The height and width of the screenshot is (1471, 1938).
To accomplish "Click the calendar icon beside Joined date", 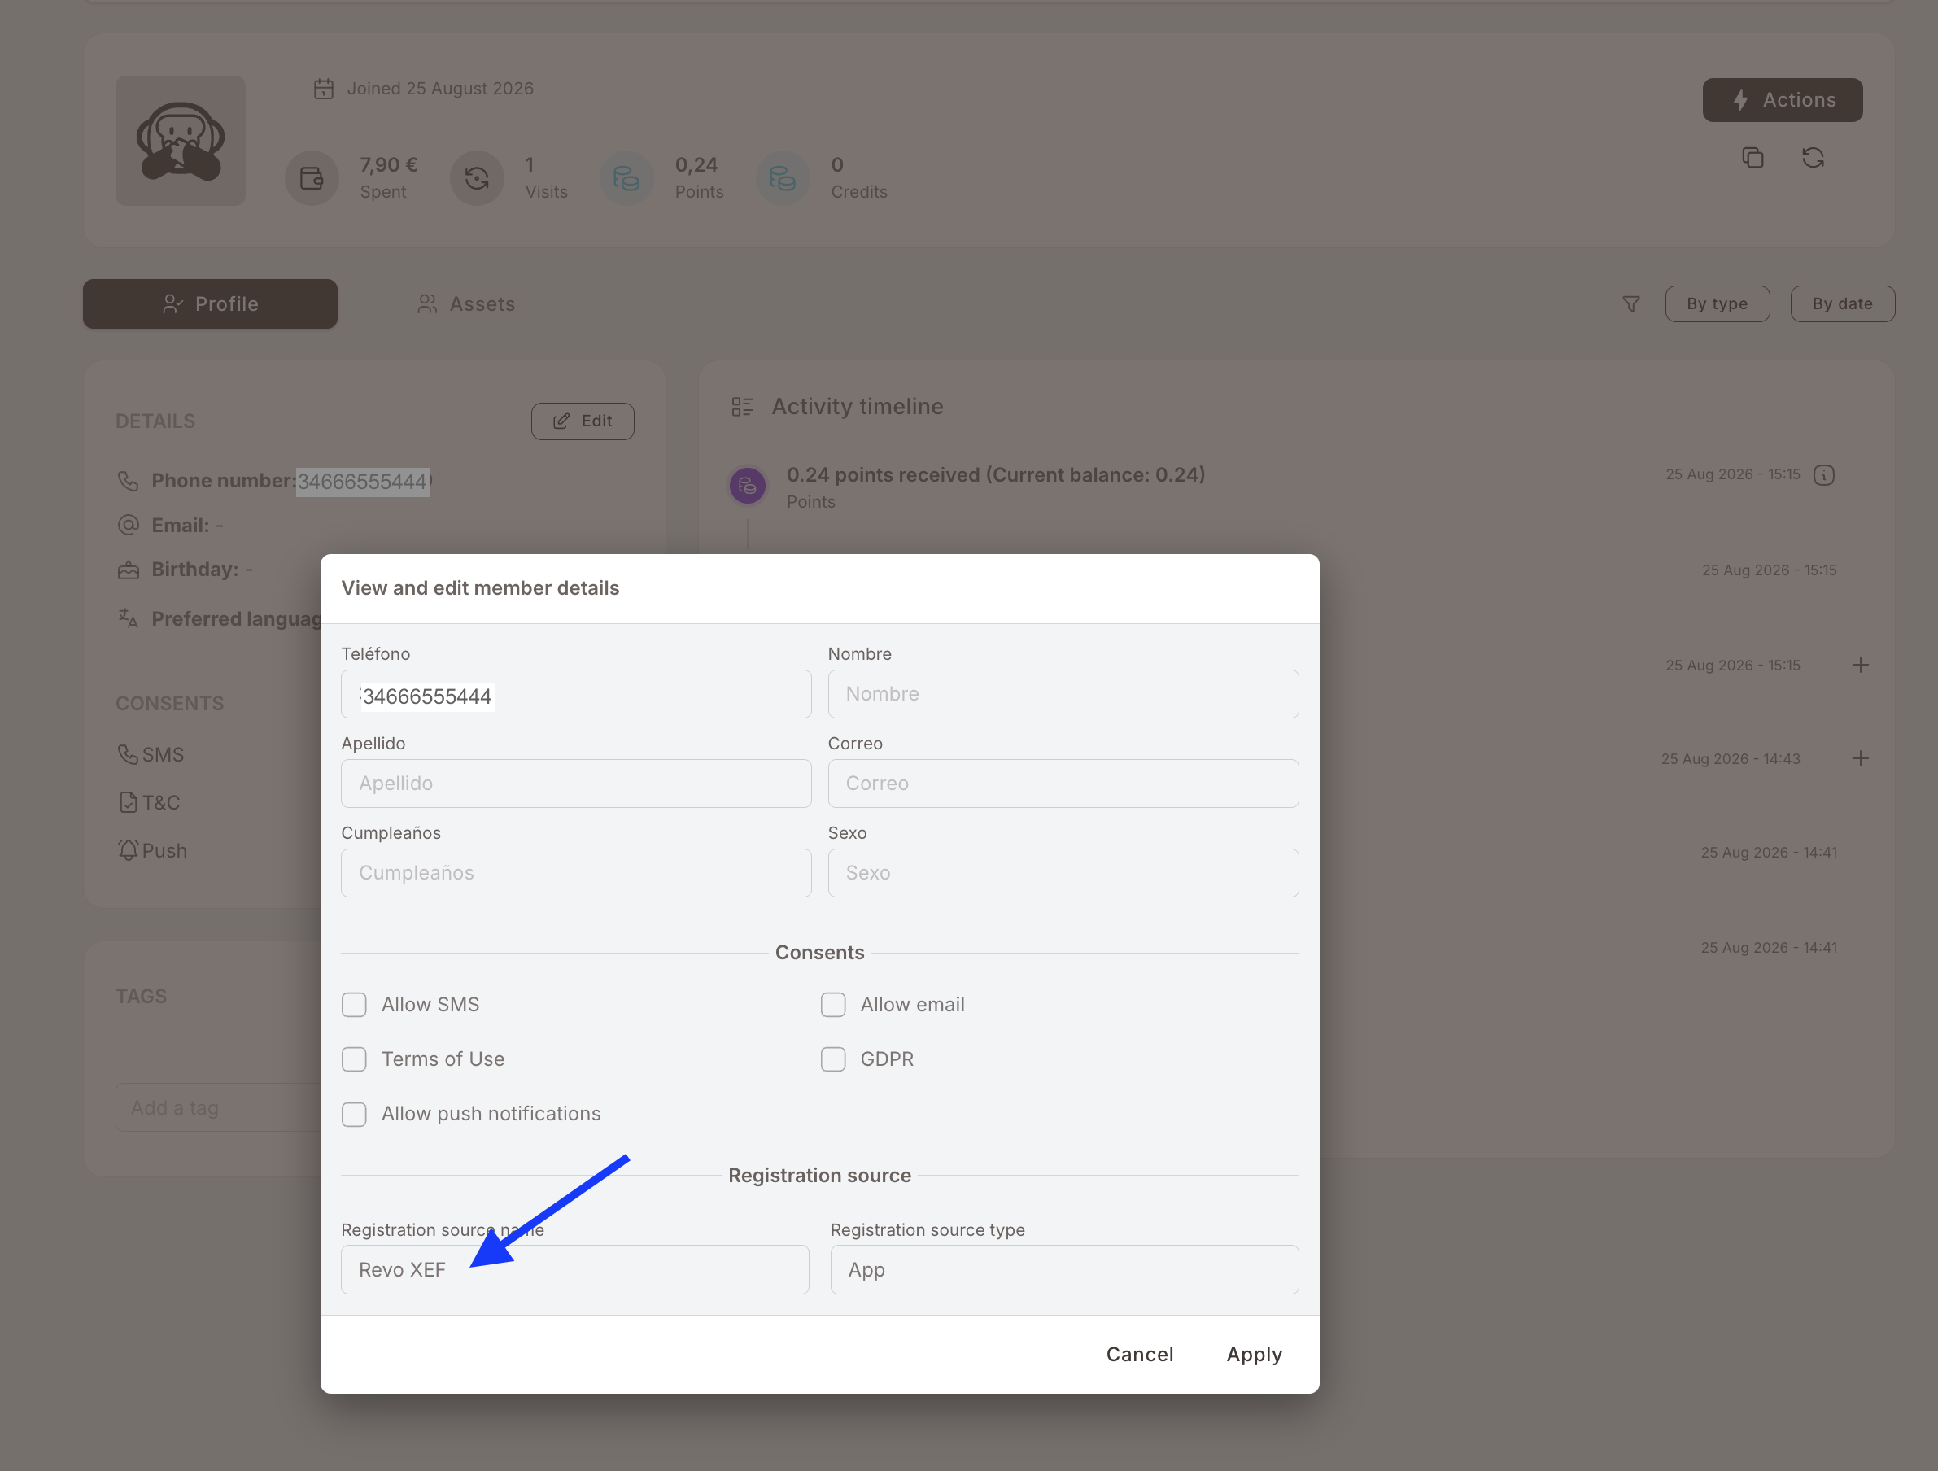I will pos(323,89).
